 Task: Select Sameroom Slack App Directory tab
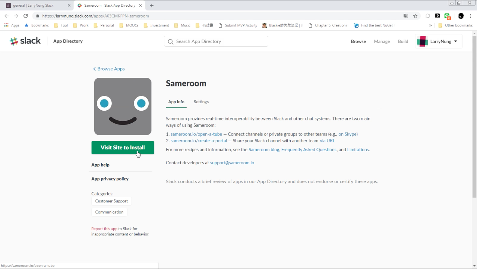pos(110,6)
